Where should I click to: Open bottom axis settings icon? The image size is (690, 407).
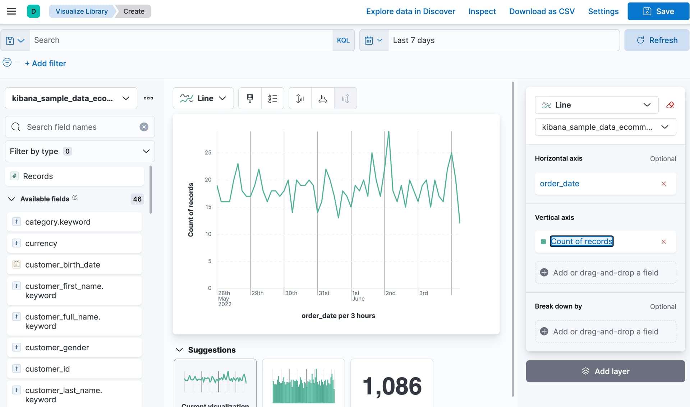(x=323, y=98)
